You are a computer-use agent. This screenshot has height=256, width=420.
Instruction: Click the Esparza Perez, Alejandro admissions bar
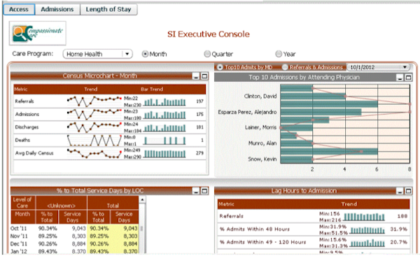[321, 112]
